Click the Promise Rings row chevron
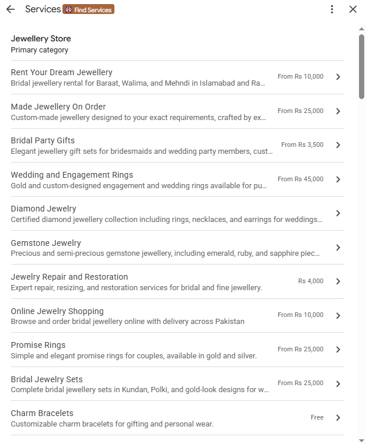Screen dimensions: 366x444 338,350
